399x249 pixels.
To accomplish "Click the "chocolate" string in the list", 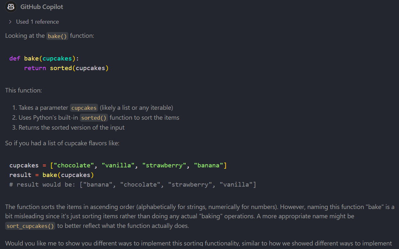I will (x=74, y=165).
